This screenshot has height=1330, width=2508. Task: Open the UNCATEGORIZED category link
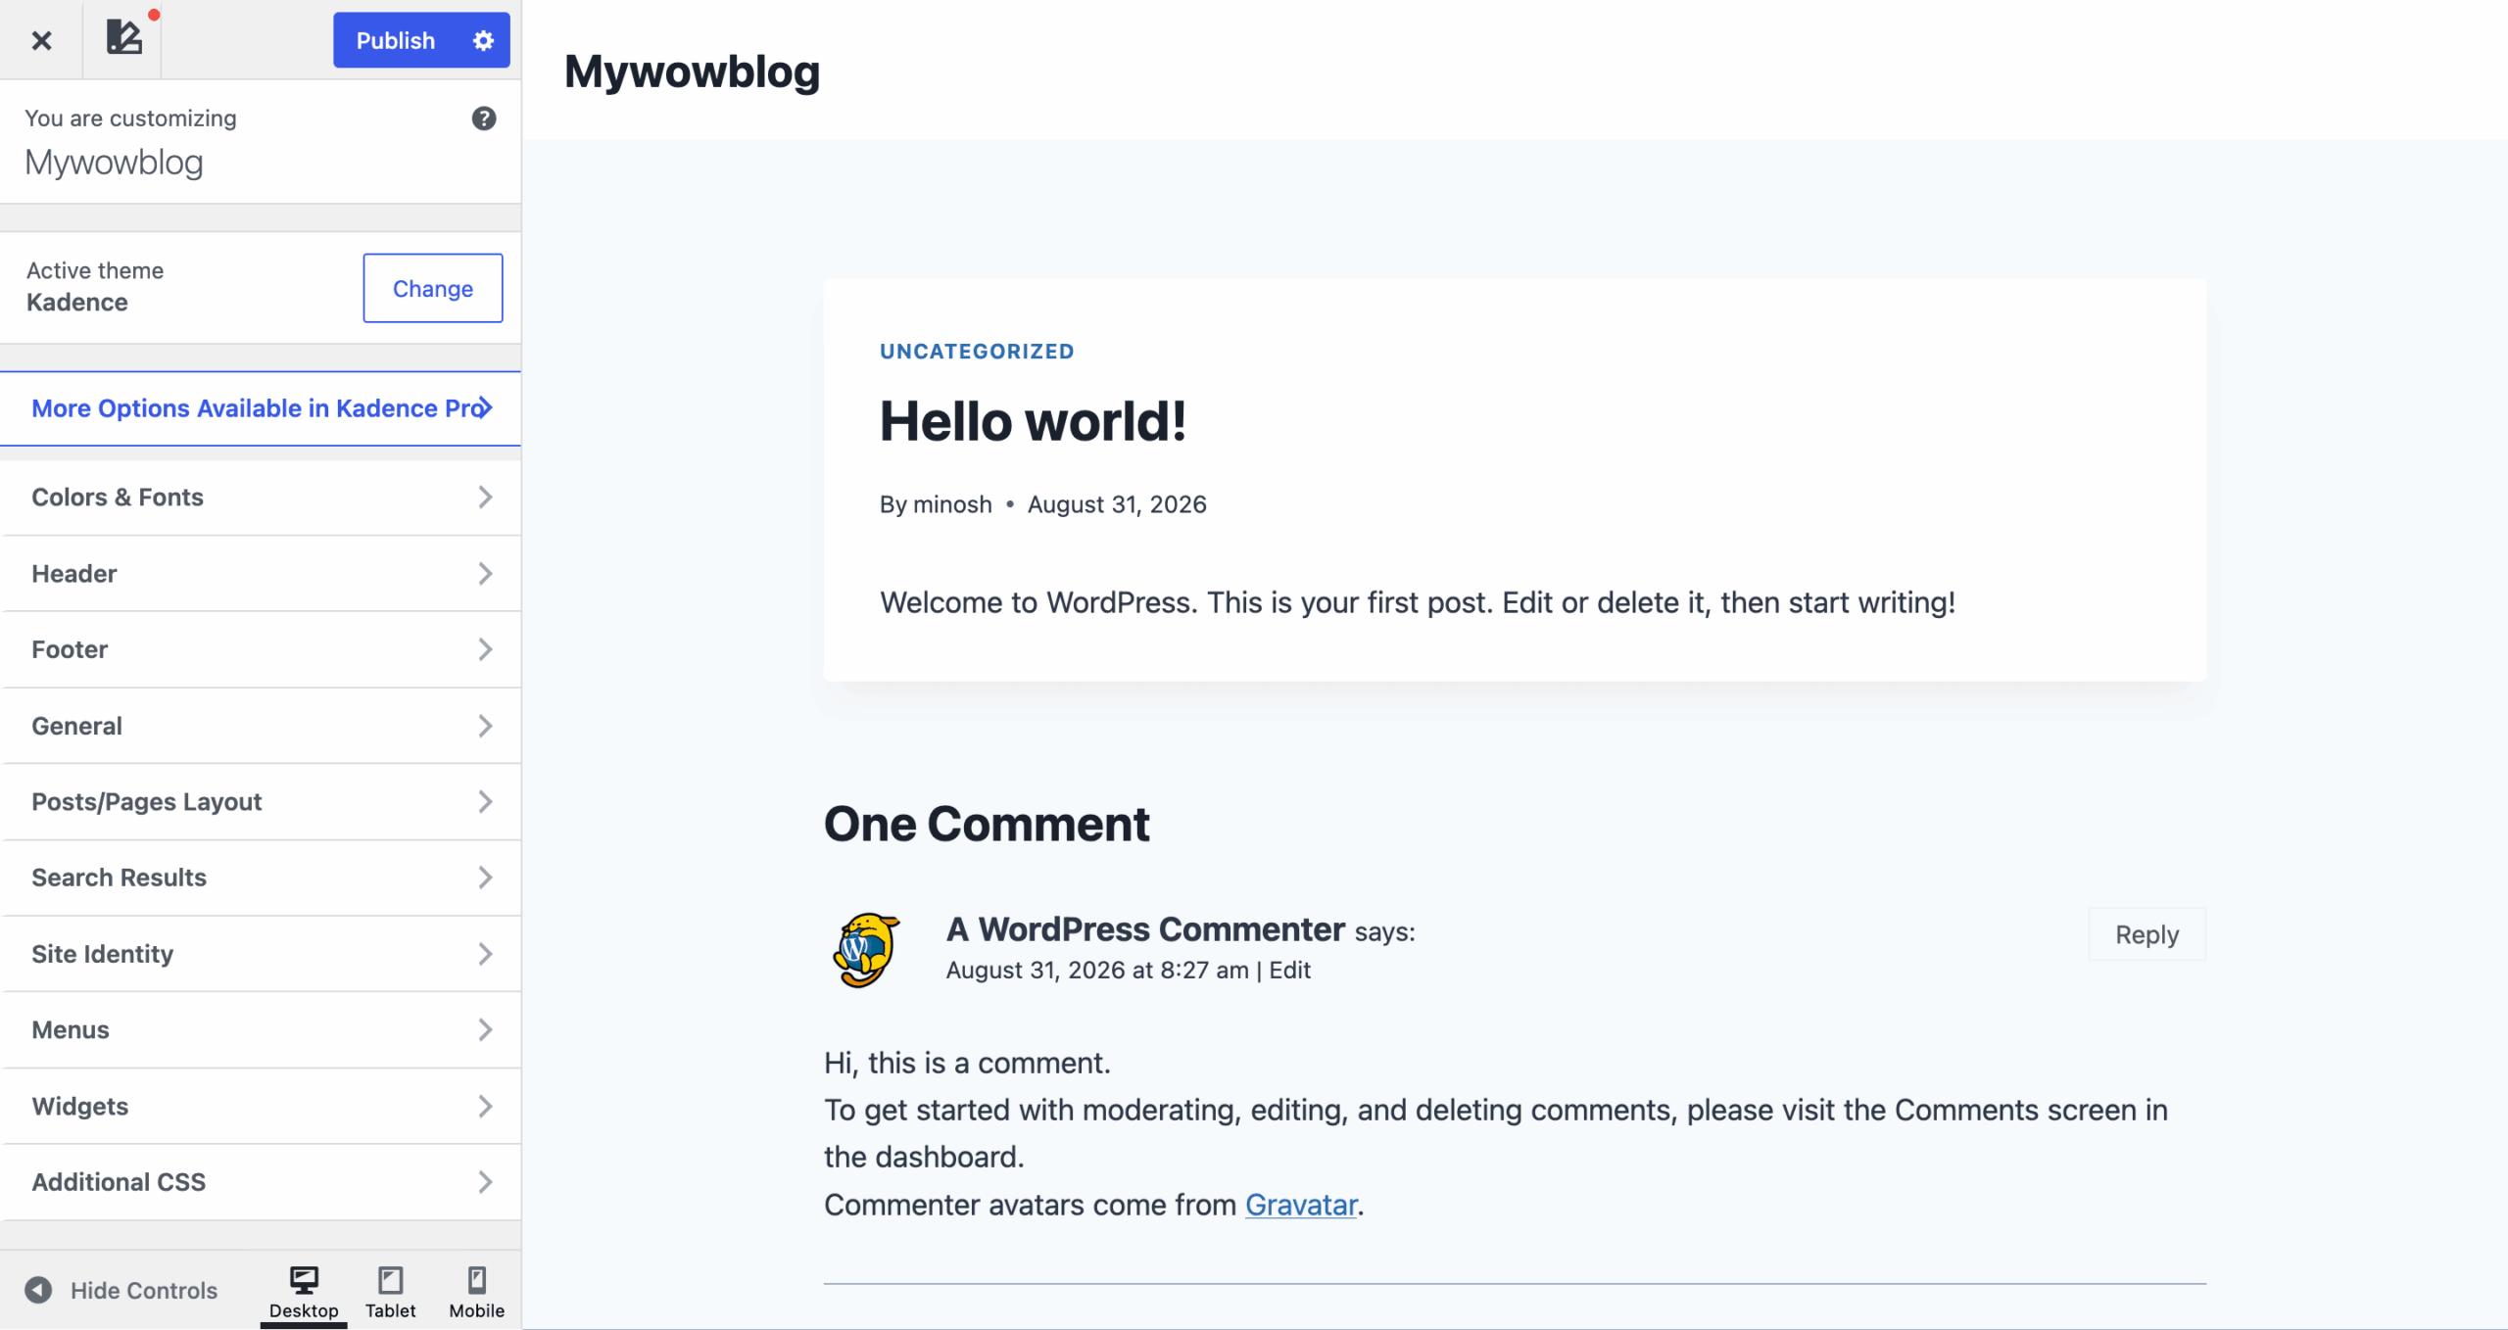pos(977,352)
